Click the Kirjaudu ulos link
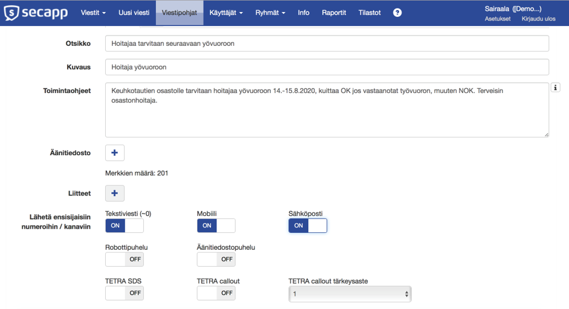Screen dimensions: 569x309 [538, 19]
